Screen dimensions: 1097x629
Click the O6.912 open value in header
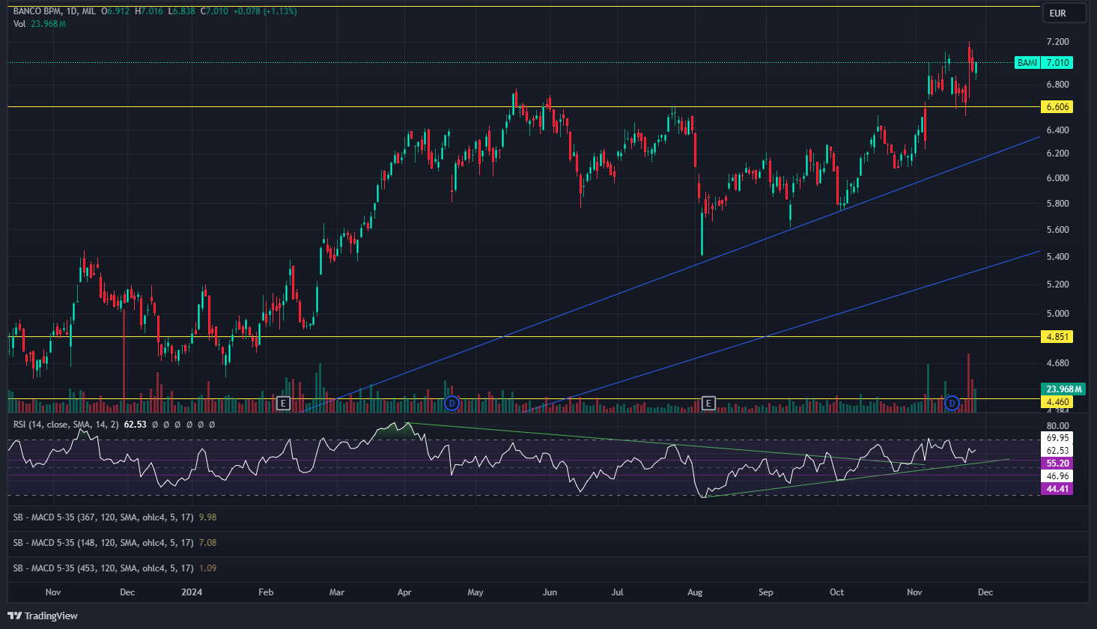[115, 11]
